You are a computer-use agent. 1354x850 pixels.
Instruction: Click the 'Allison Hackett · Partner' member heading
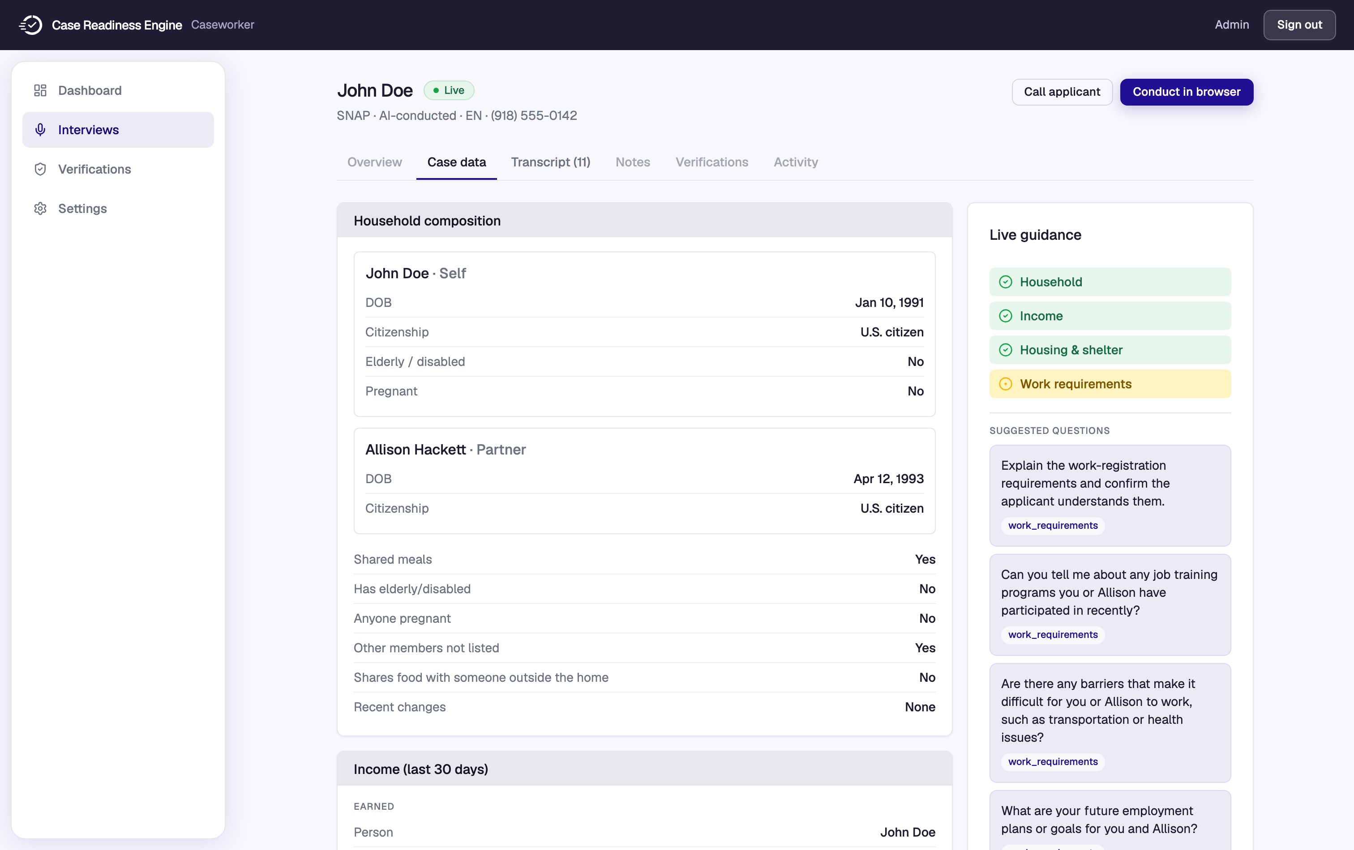(446, 450)
